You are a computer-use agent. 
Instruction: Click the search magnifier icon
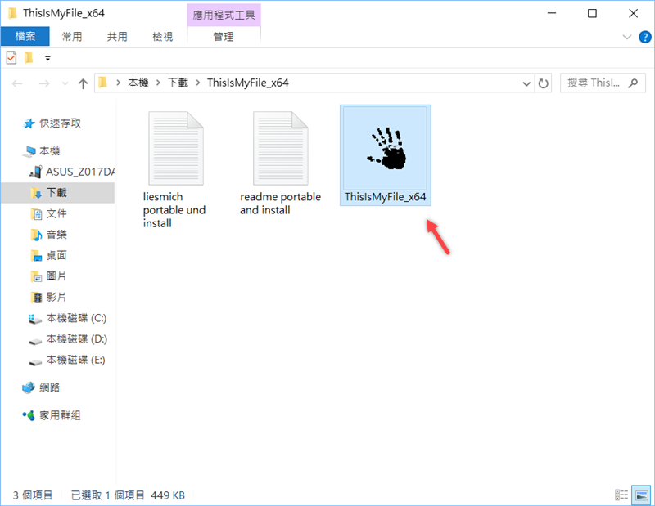[633, 83]
